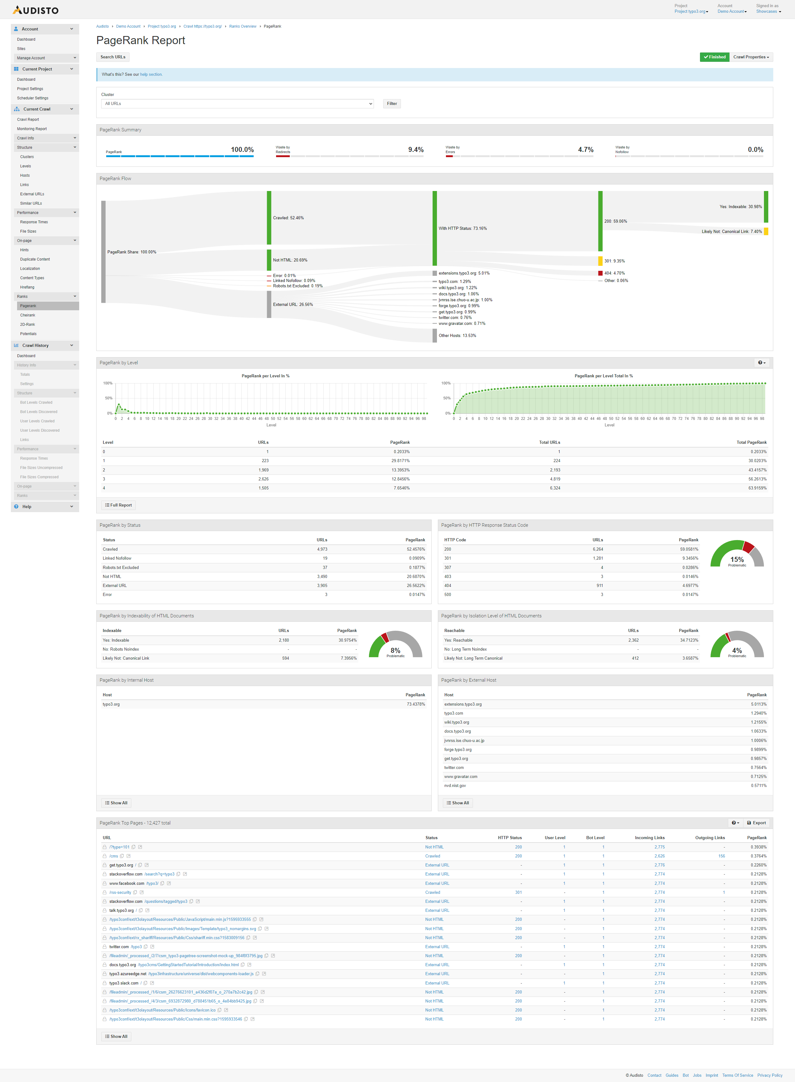Click the Crawled green bar in PageRank Flow

click(x=269, y=218)
